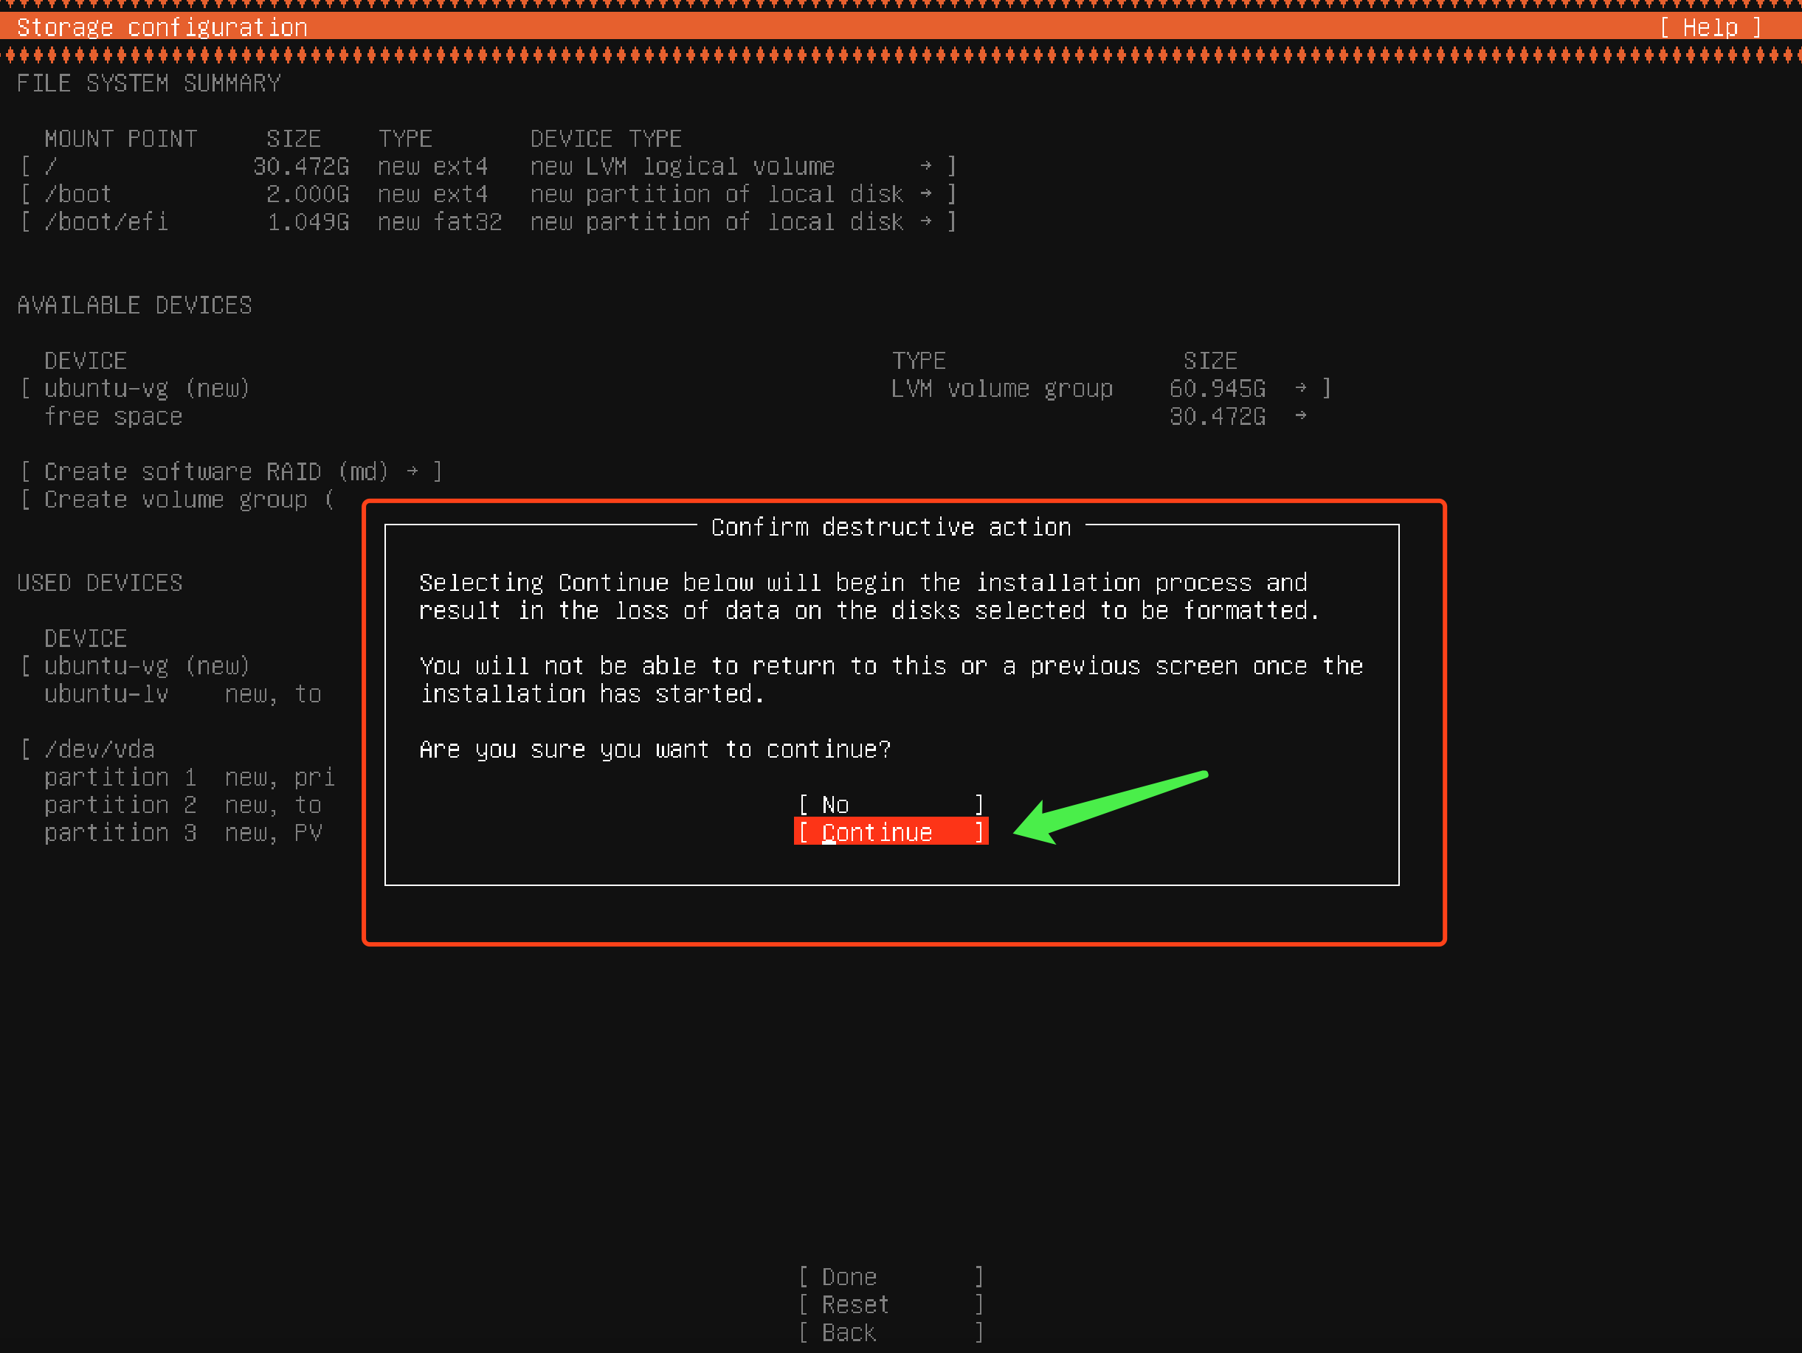Click the AVAILABLE DEVICES heading
Screen dimensions: 1802x1353
pyautogui.click(x=134, y=305)
